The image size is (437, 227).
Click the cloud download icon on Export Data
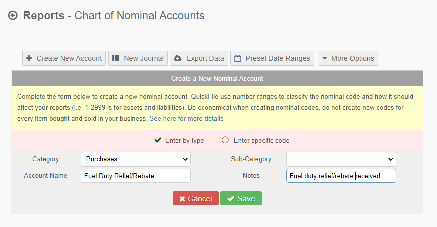(x=178, y=58)
